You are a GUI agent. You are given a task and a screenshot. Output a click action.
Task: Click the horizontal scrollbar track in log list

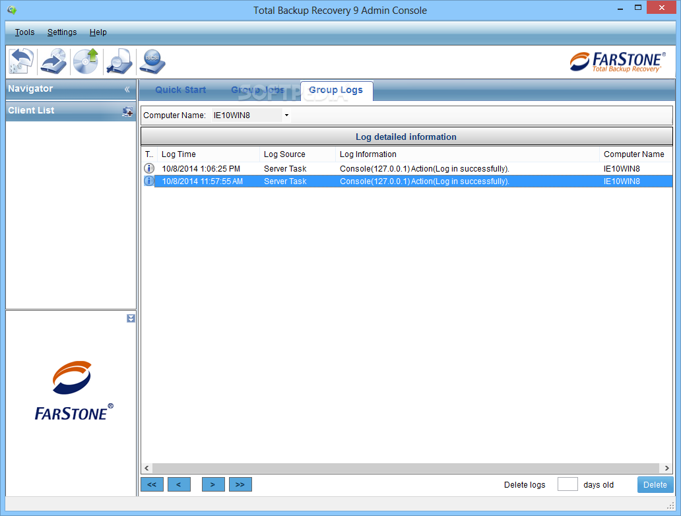(406, 468)
